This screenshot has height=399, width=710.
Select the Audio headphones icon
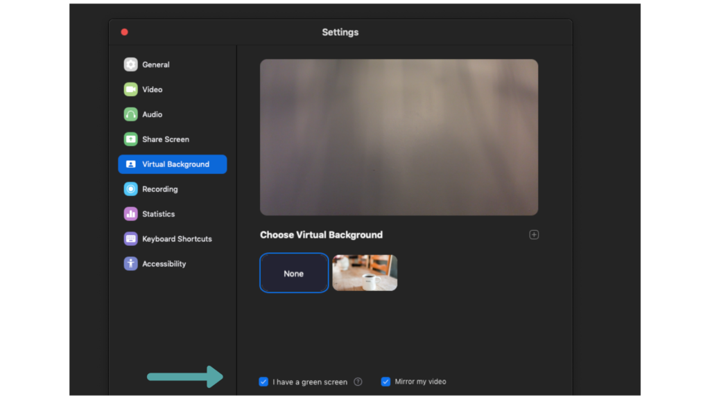pos(130,114)
